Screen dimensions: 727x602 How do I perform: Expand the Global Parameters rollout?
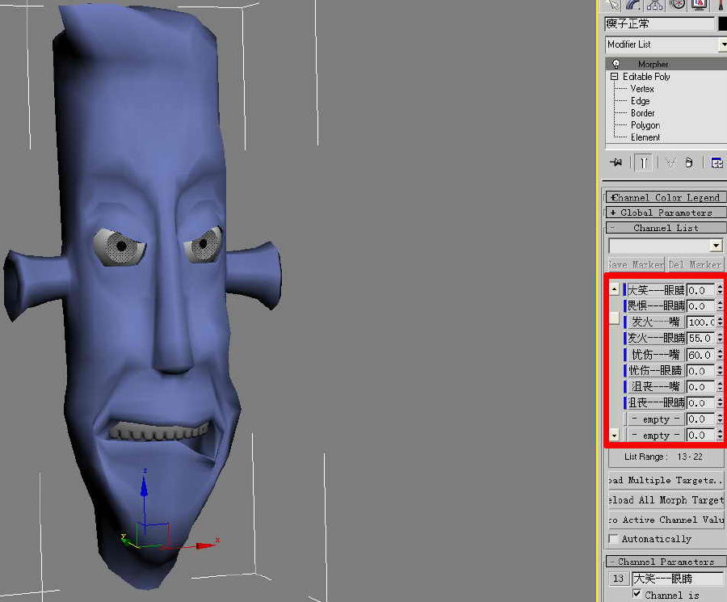666,213
